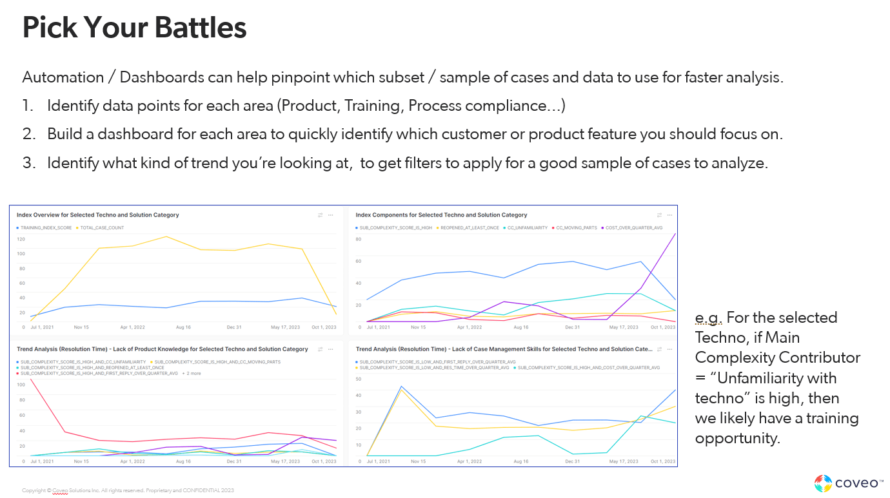Hide the CC_UNFAMILIARITY legend series
Image resolution: width=890 pixels, height=498 pixels.
pos(528,228)
